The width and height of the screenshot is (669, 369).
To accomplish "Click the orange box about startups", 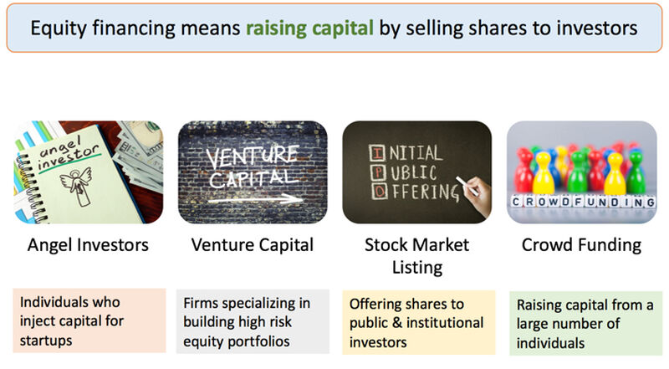I will pyautogui.click(x=89, y=320).
